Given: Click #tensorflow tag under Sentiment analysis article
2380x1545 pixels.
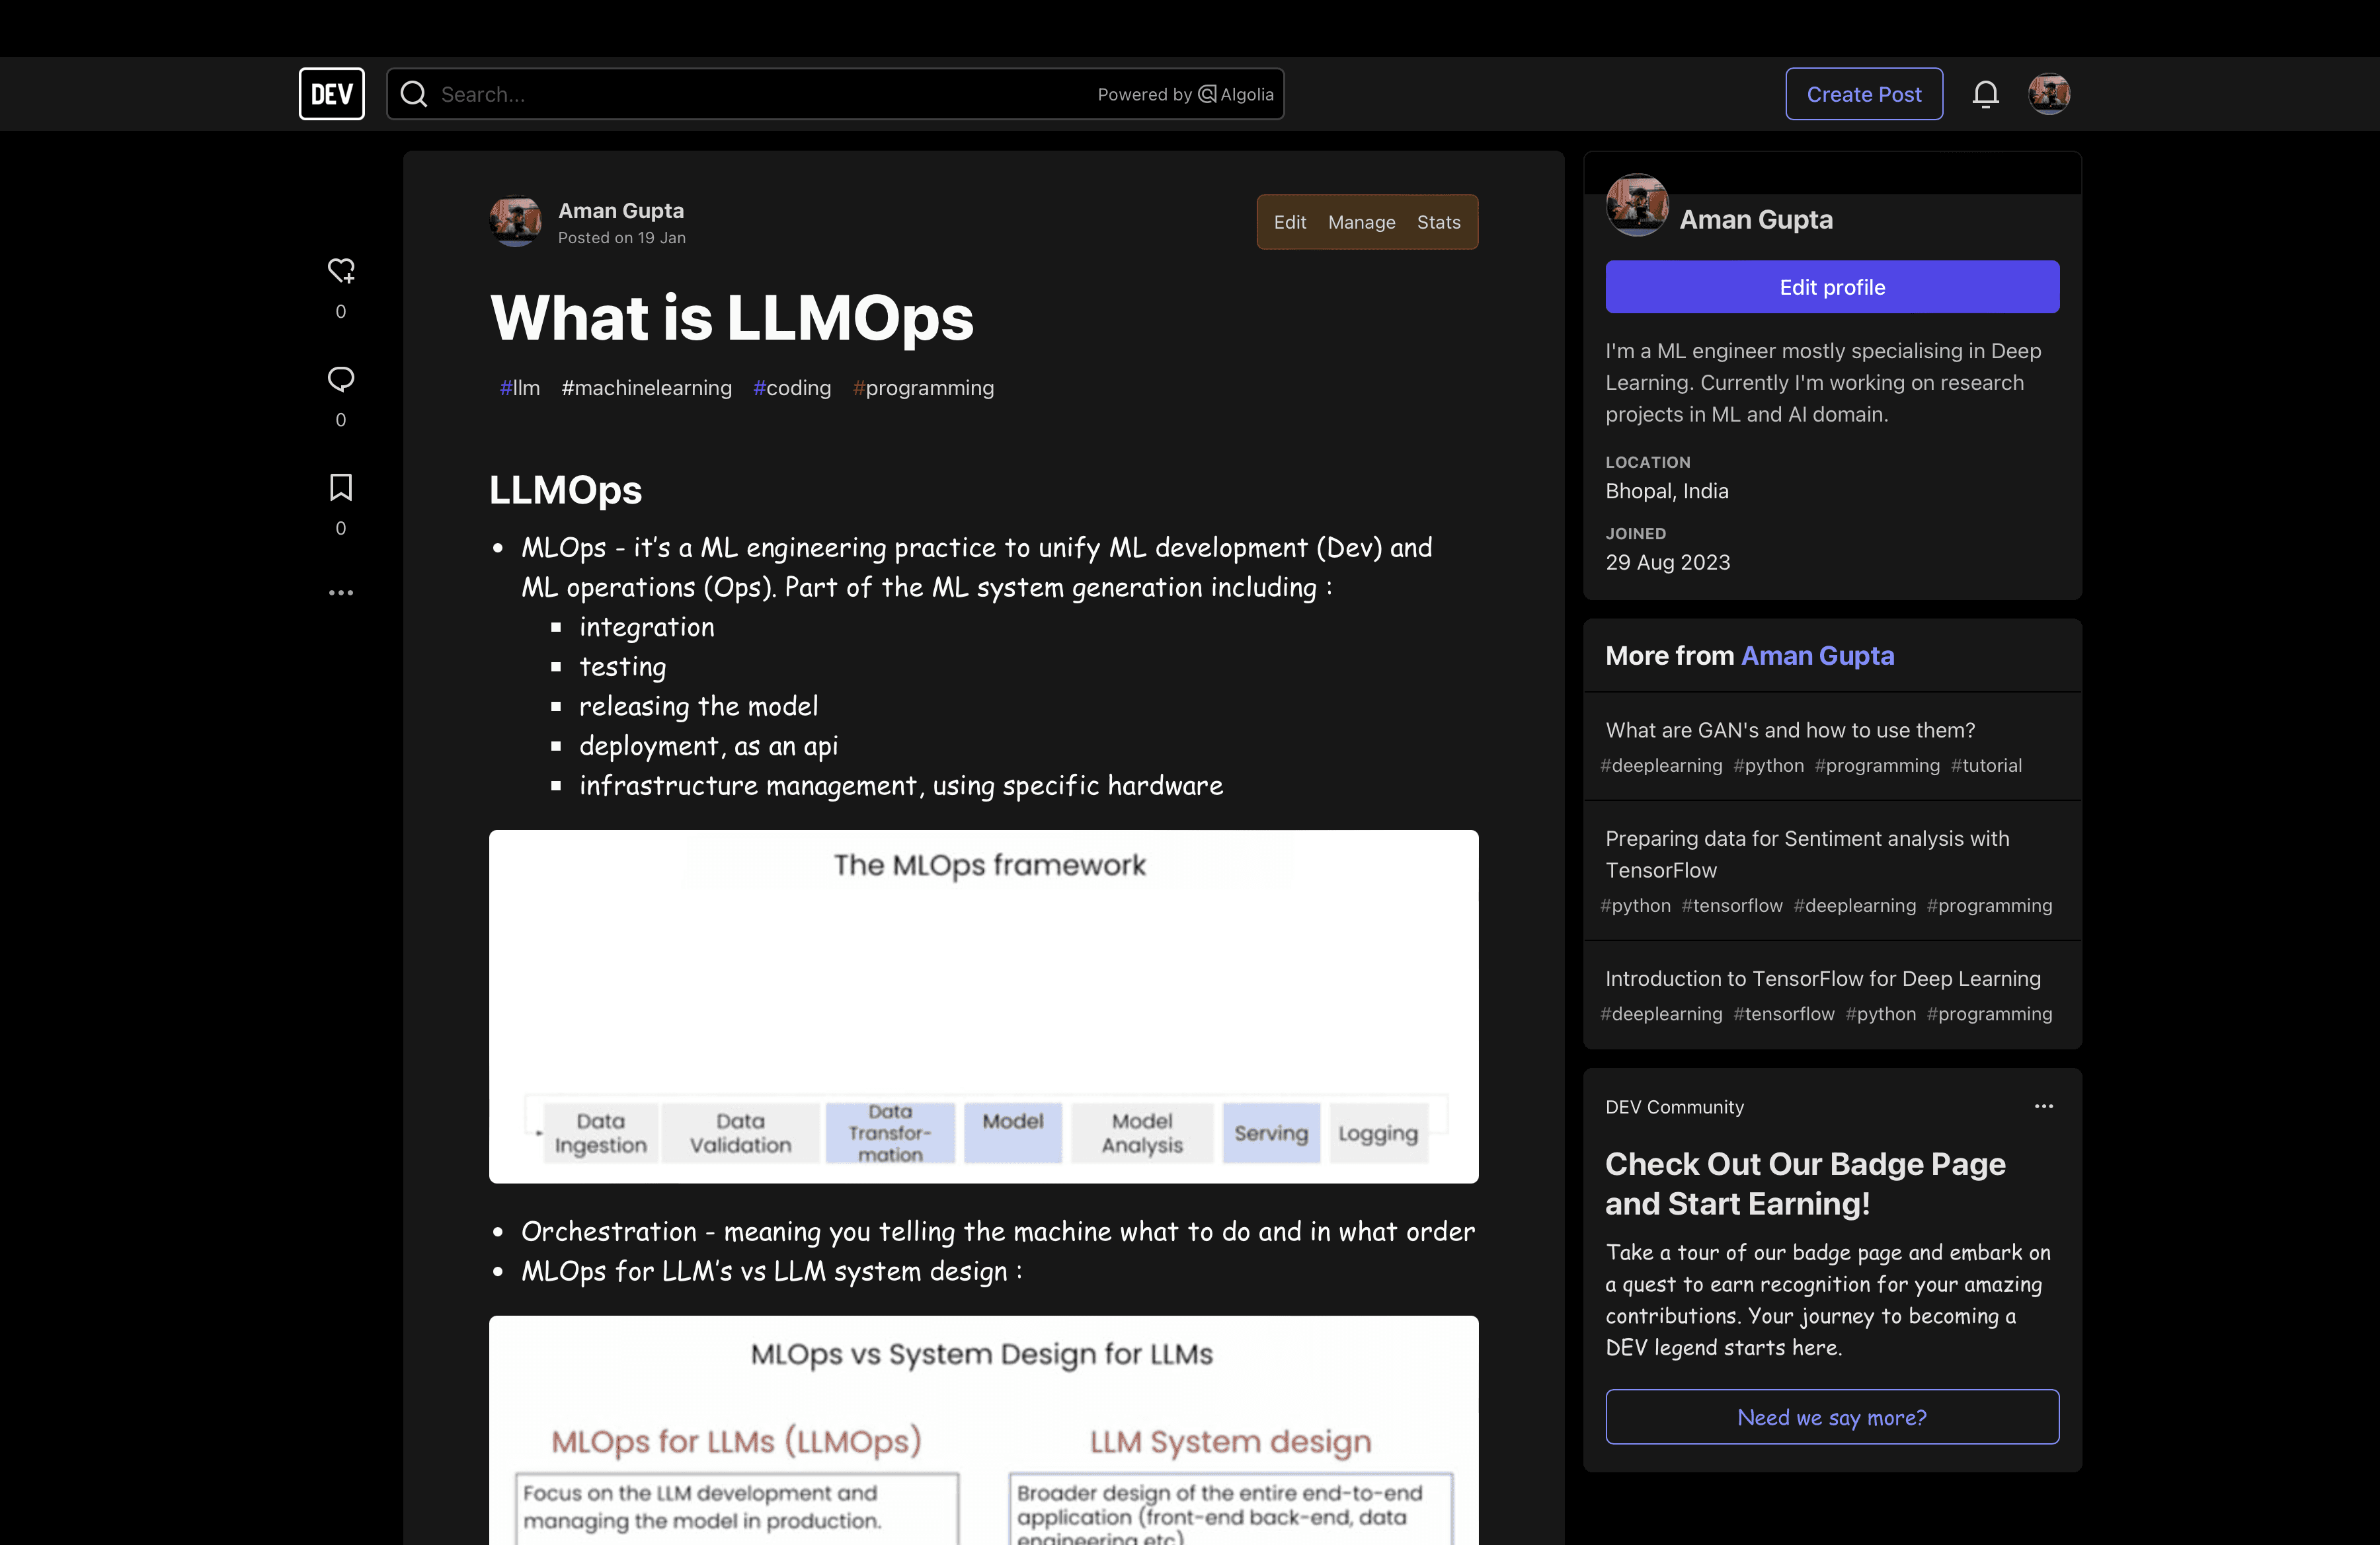Looking at the screenshot, I should (1732, 905).
